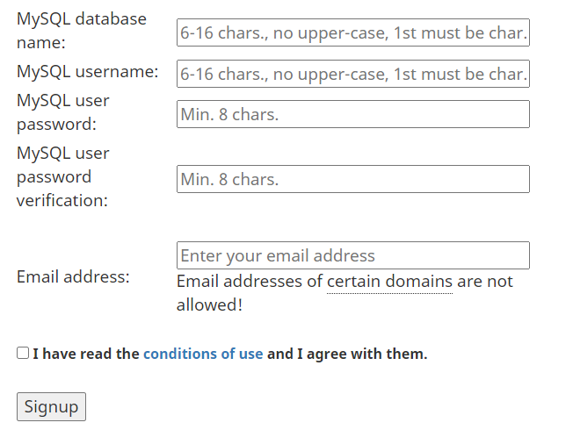Click the word 'verification:' in the password label

click(62, 201)
